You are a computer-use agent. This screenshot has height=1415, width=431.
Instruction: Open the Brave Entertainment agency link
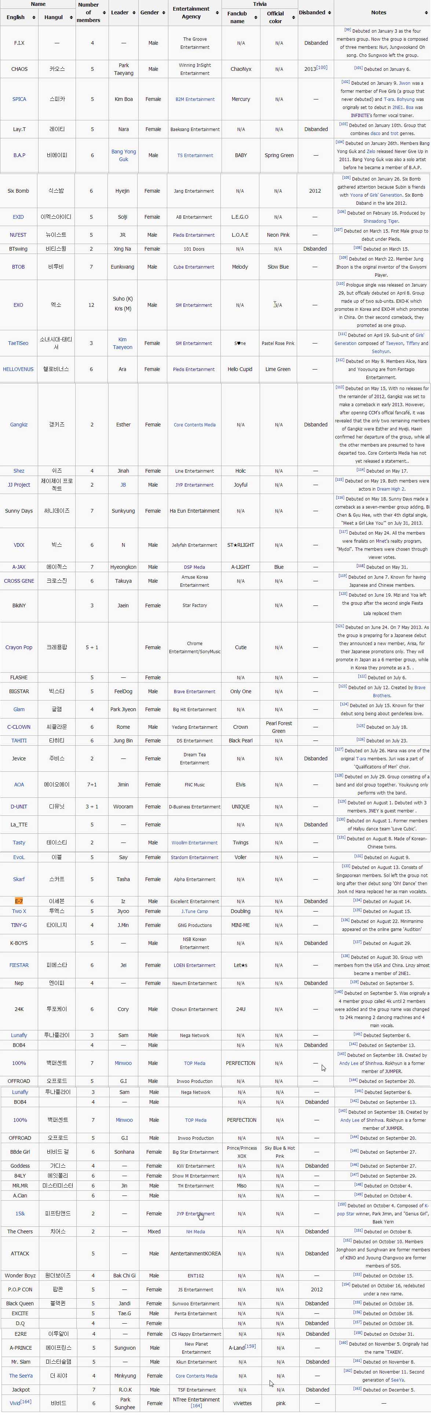tap(195, 692)
